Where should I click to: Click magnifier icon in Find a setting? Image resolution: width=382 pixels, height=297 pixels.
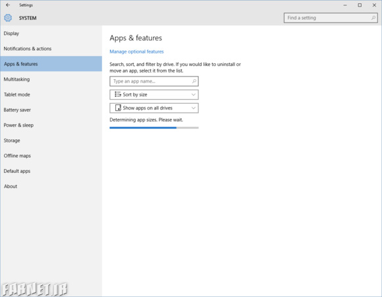[373, 18]
